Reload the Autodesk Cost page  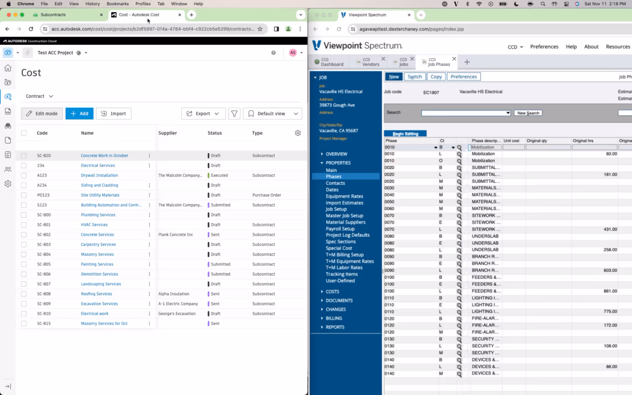pos(31,29)
